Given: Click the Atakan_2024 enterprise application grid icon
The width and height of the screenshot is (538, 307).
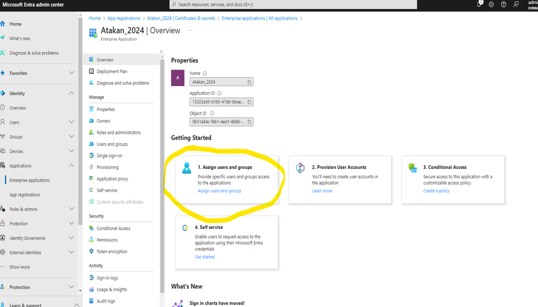Looking at the screenshot, I should pyautogui.click(x=93, y=33).
